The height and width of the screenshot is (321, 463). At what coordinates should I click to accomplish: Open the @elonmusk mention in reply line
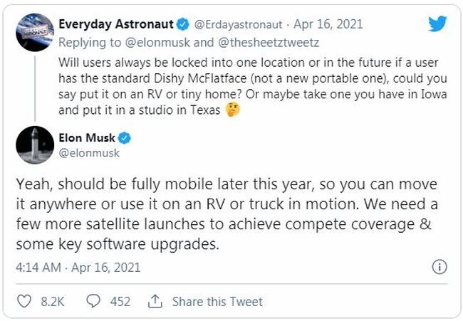[157, 43]
